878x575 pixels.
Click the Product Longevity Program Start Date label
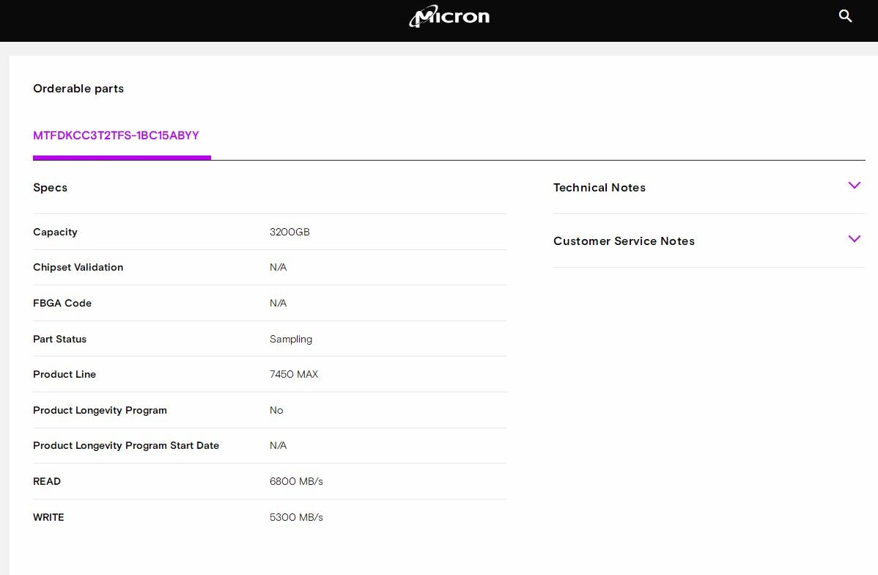(126, 445)
